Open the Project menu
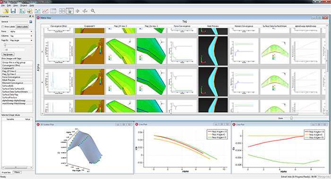Image resolution: width=331 pixels, height=179 pixels. pyautogui.click(x=24, y=6)
